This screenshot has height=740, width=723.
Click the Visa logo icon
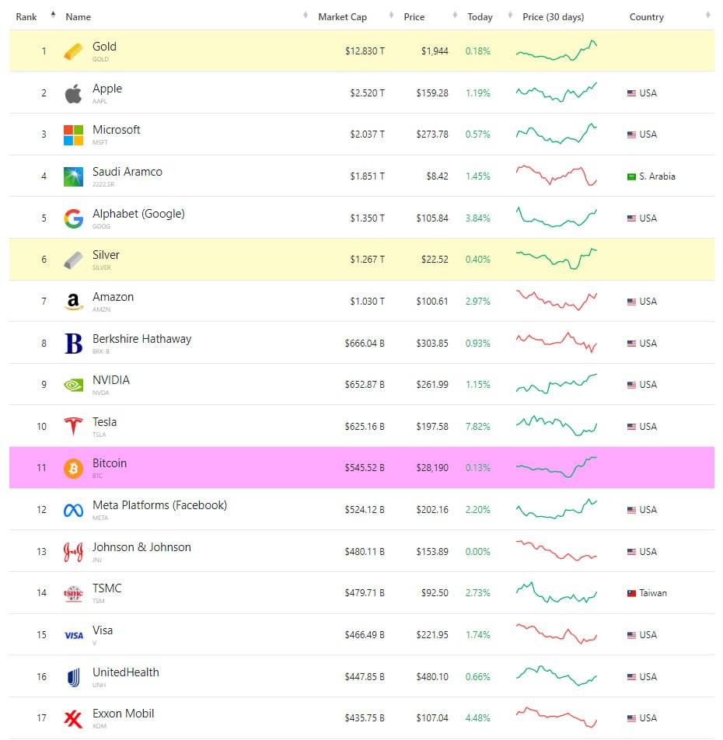[x=74, y=635]
